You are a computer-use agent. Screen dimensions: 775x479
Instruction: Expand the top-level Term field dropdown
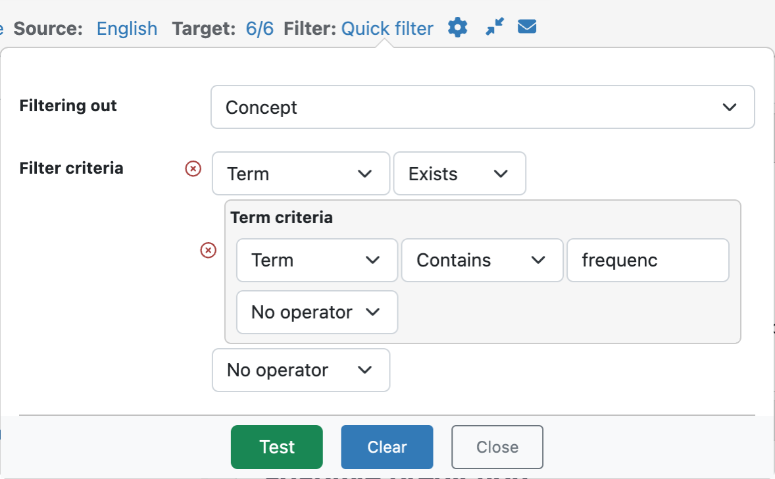click(301, 174)
